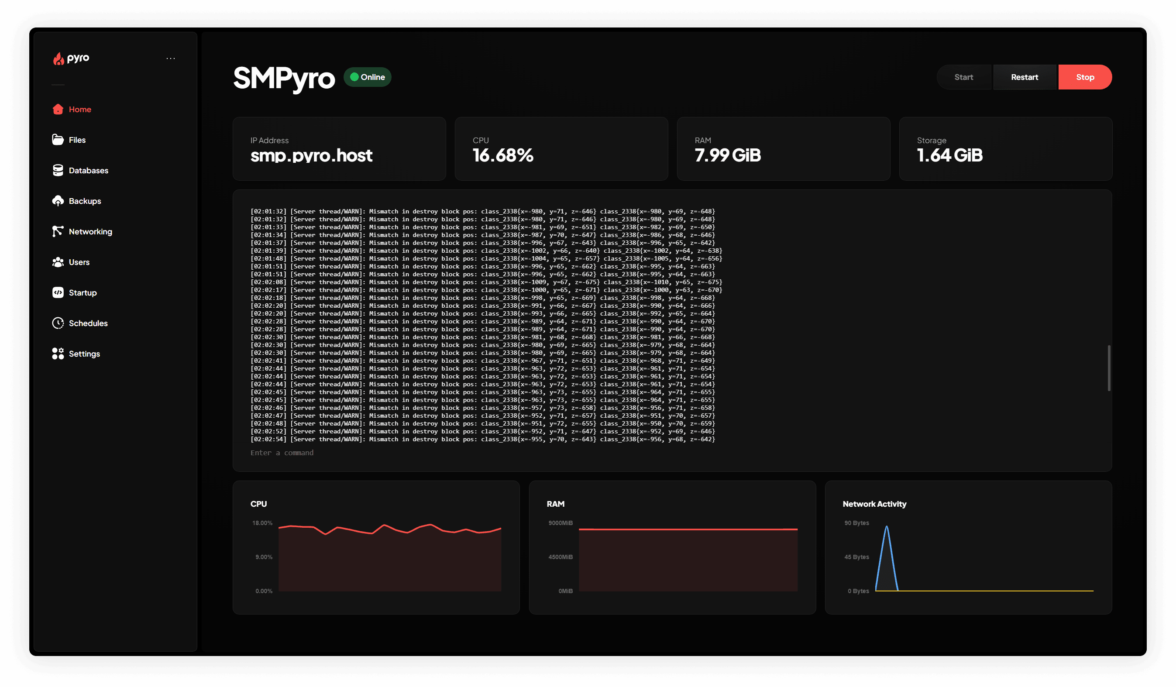Click the smp.pyro.host IP address
The width and height of the screenshot is (1176, 687).
pyautogui.click(x=311, y=155)
